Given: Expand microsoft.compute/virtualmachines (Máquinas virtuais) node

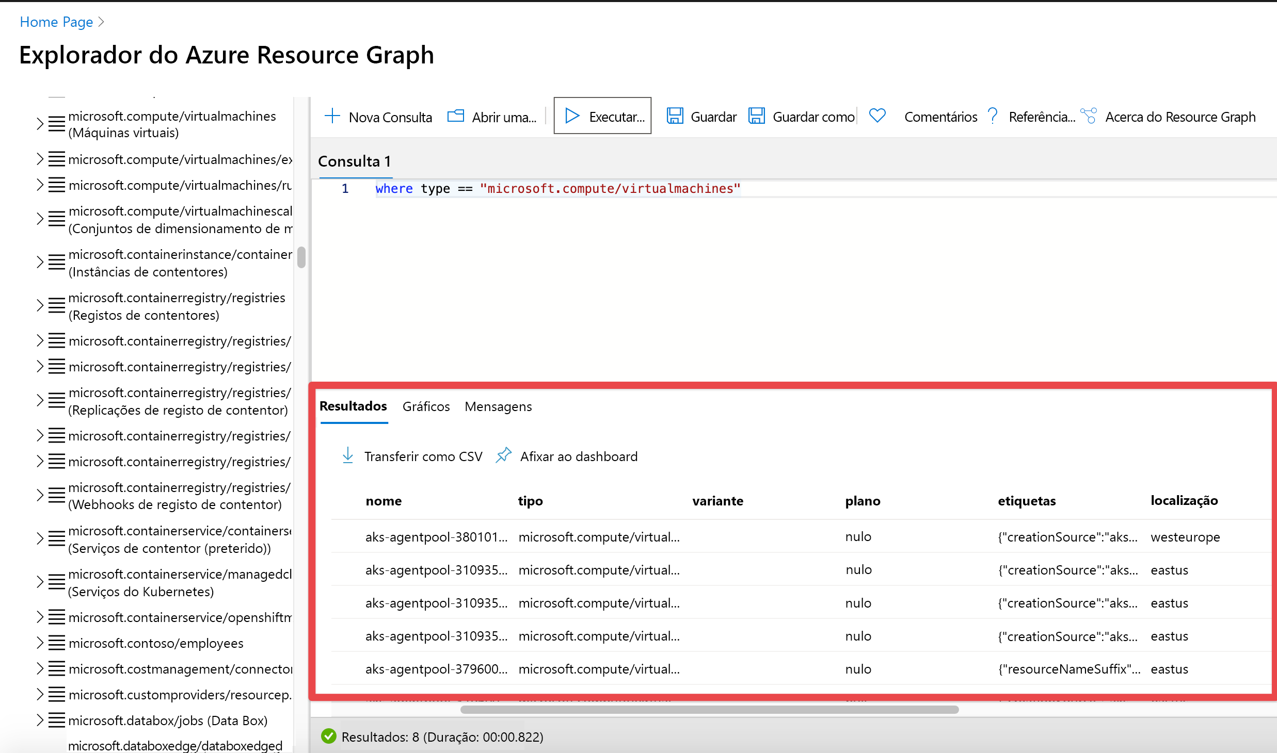Looking at the screenshot, I should [x=40, y=124].
